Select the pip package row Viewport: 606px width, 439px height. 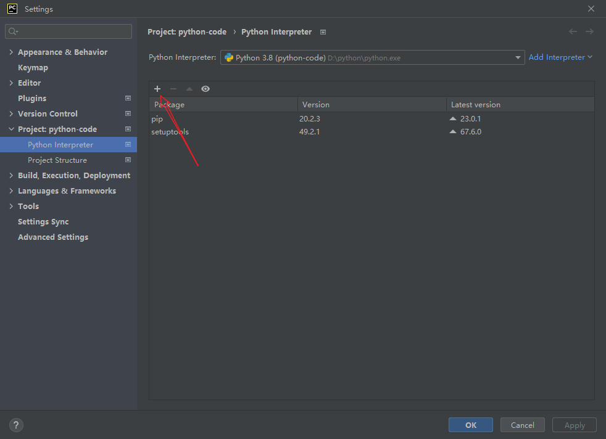pos(371,118)
